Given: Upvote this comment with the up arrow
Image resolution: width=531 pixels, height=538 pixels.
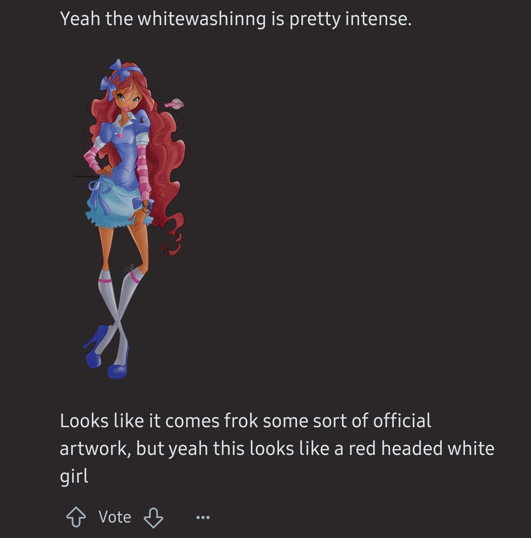Looking at the screenshot, I should 76,517.
